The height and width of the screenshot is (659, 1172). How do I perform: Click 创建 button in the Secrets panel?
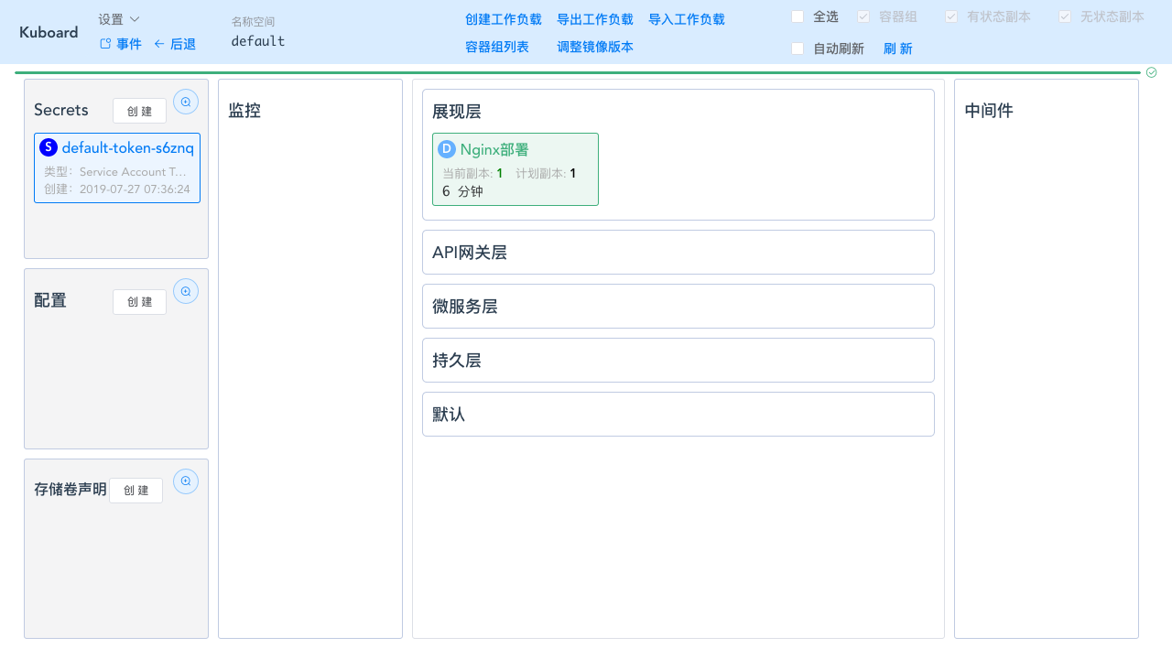click(139, 110)
